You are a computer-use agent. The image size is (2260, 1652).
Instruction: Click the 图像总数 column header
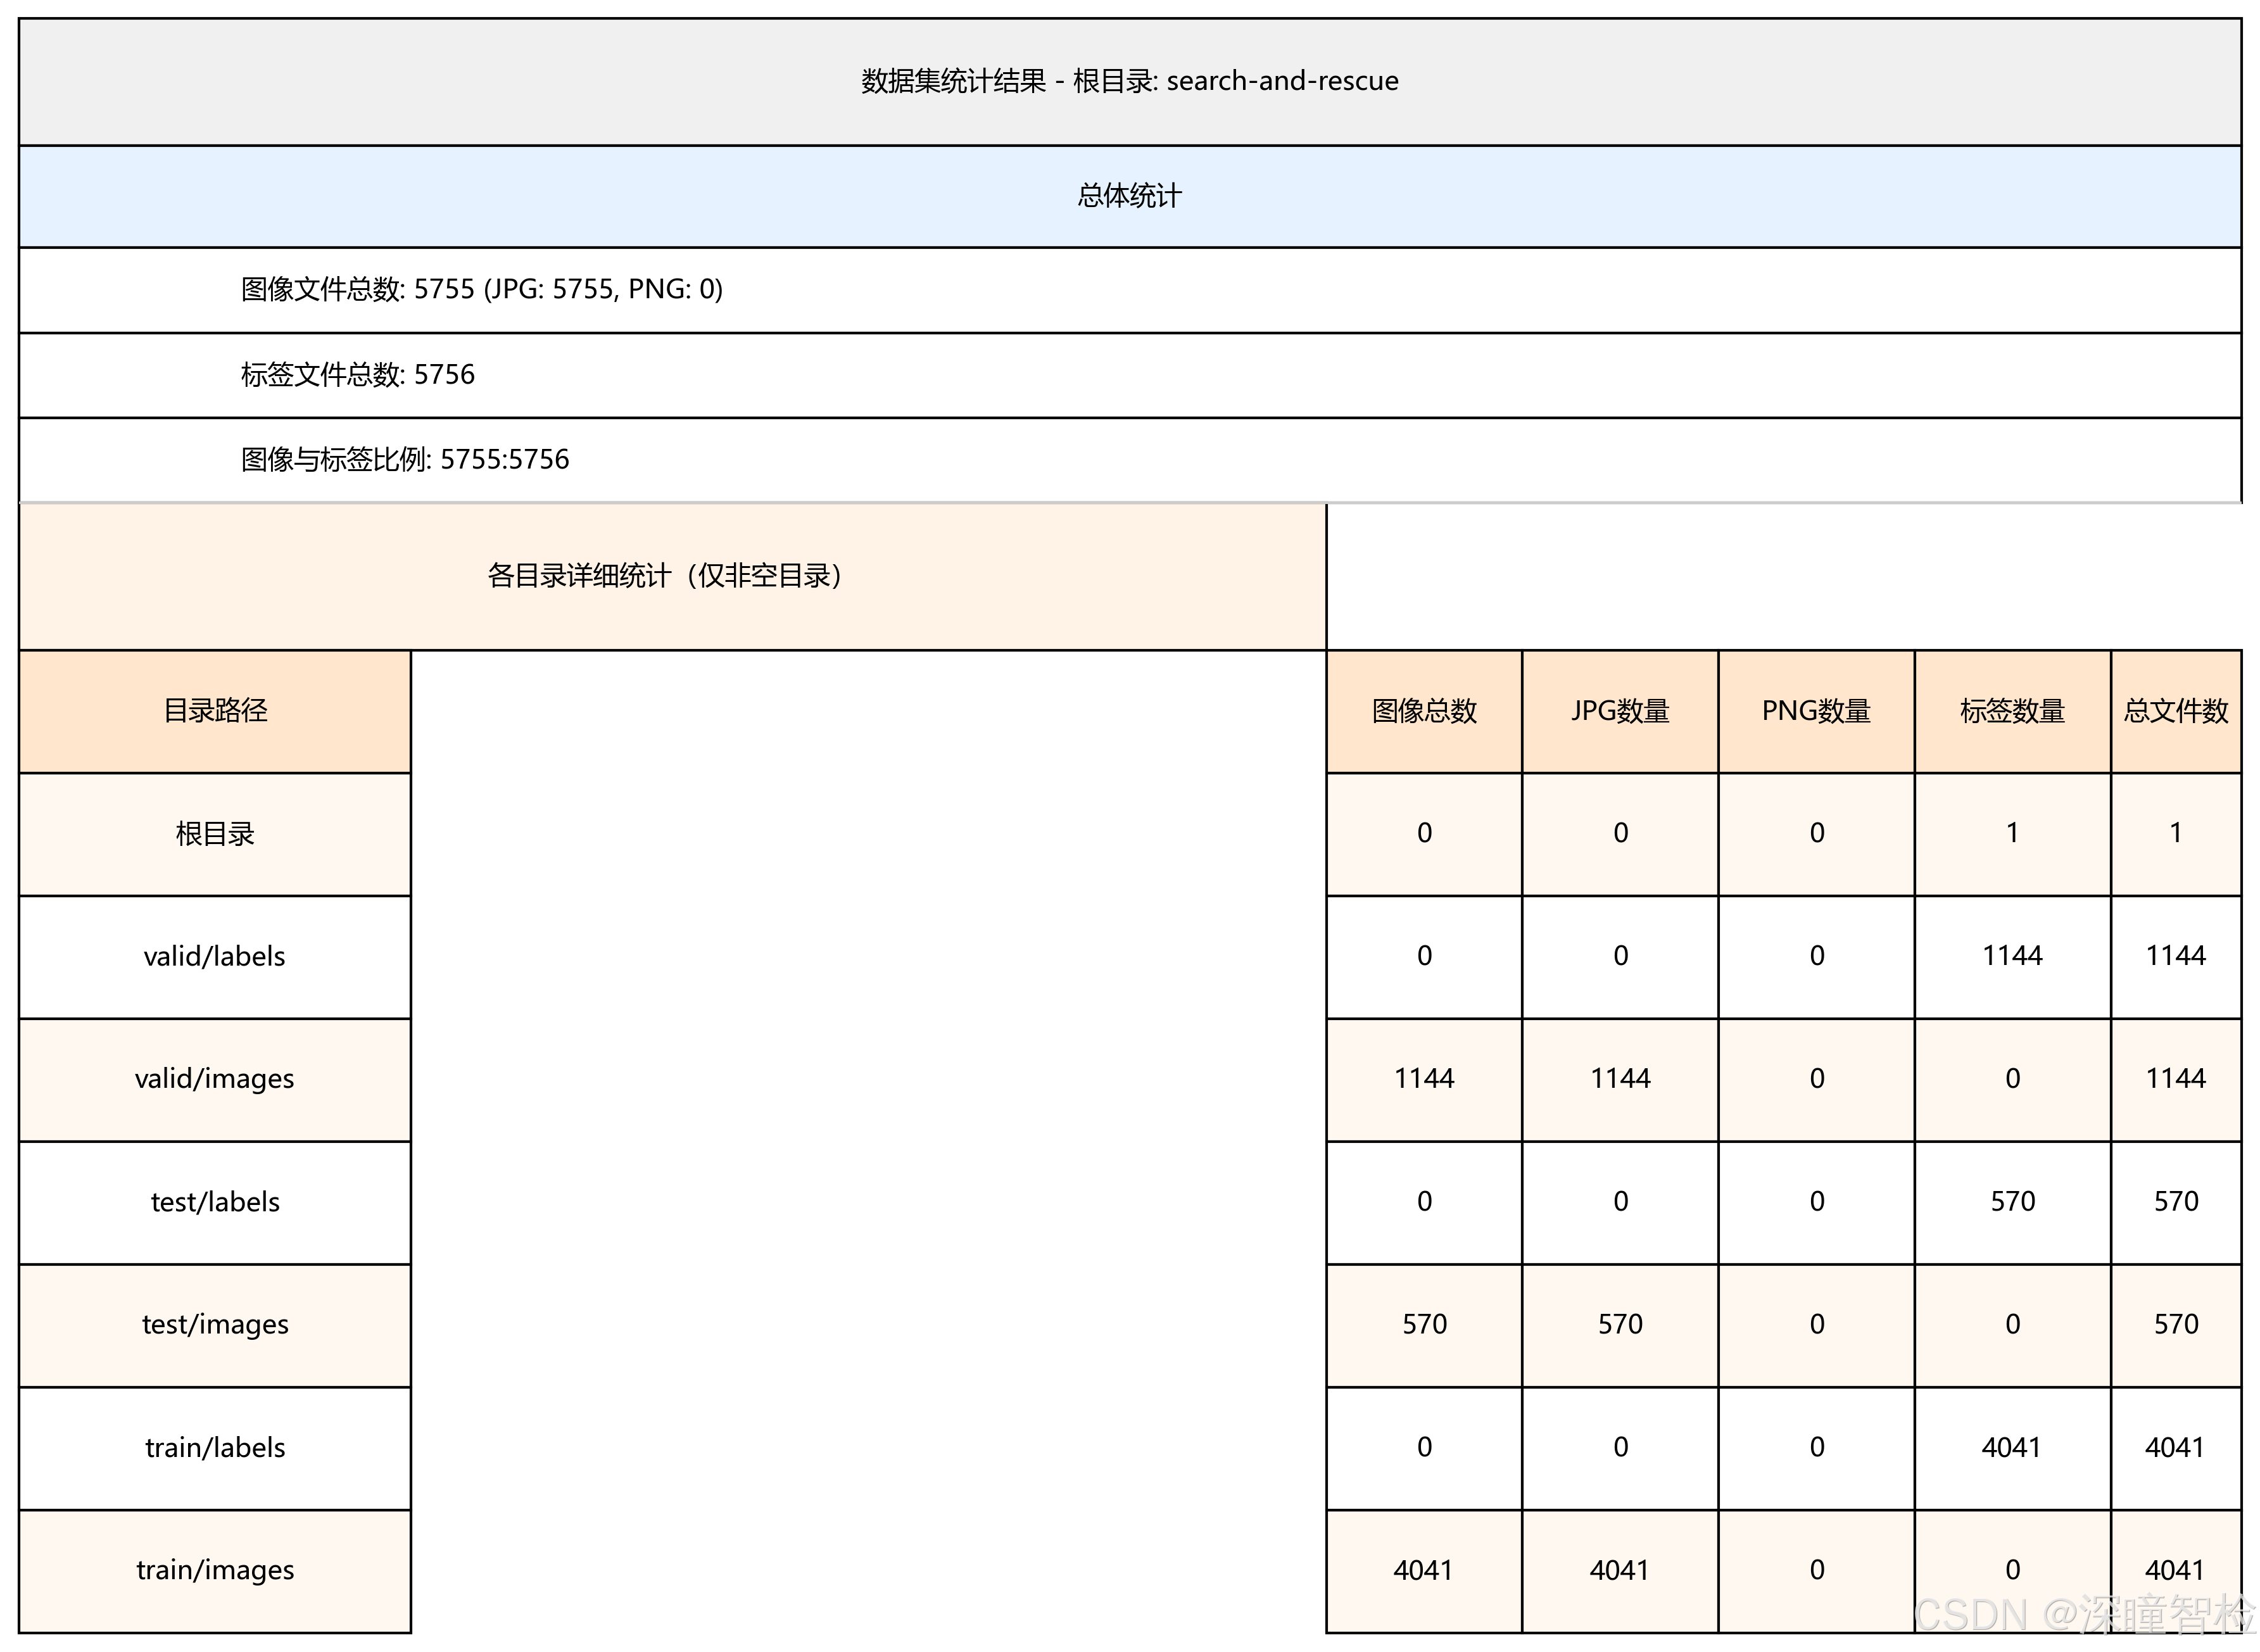point(1423,711)
